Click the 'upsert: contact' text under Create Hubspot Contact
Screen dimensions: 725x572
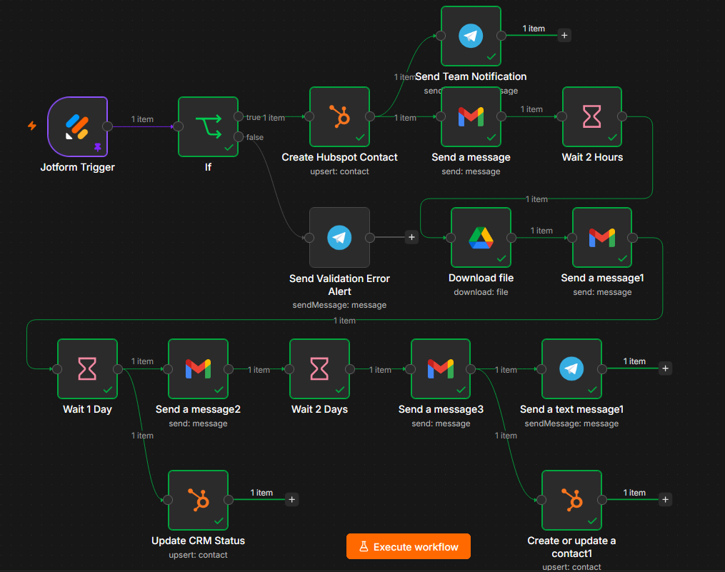click(x=339, y=171)
